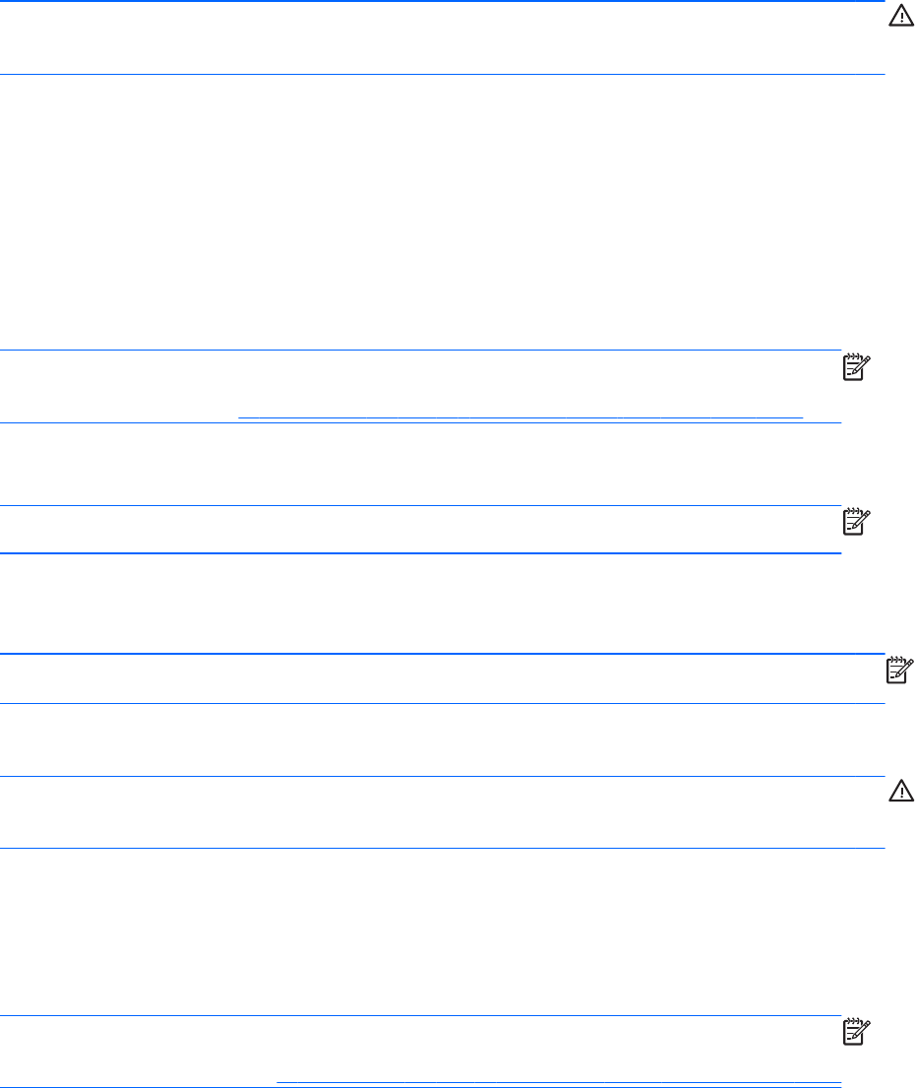
Task: Click the topmost caution triangle icon
Action: coord(901,17)
